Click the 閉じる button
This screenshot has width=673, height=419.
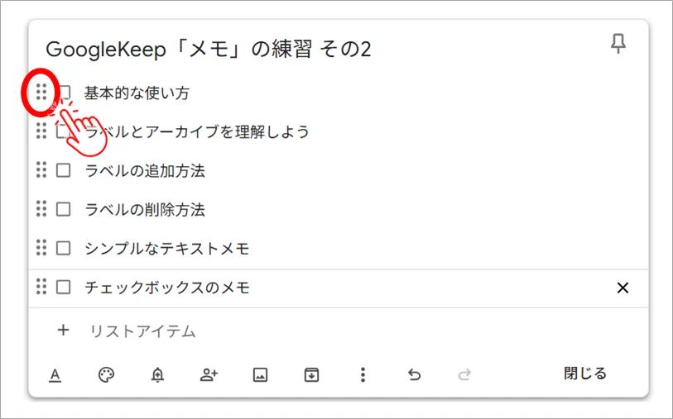coord(585,374)
